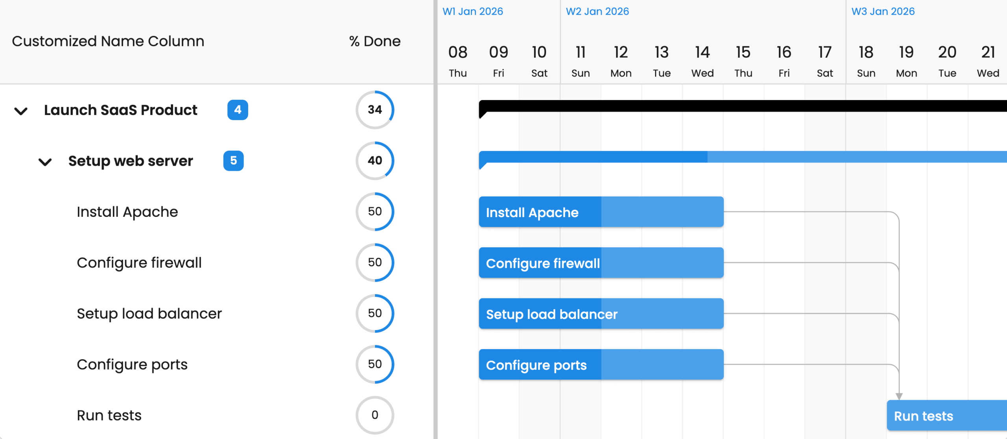1007x439 pixels.
Task: Click the 50% progress ring for Configure ports
Action: click(x=374, y=364)
